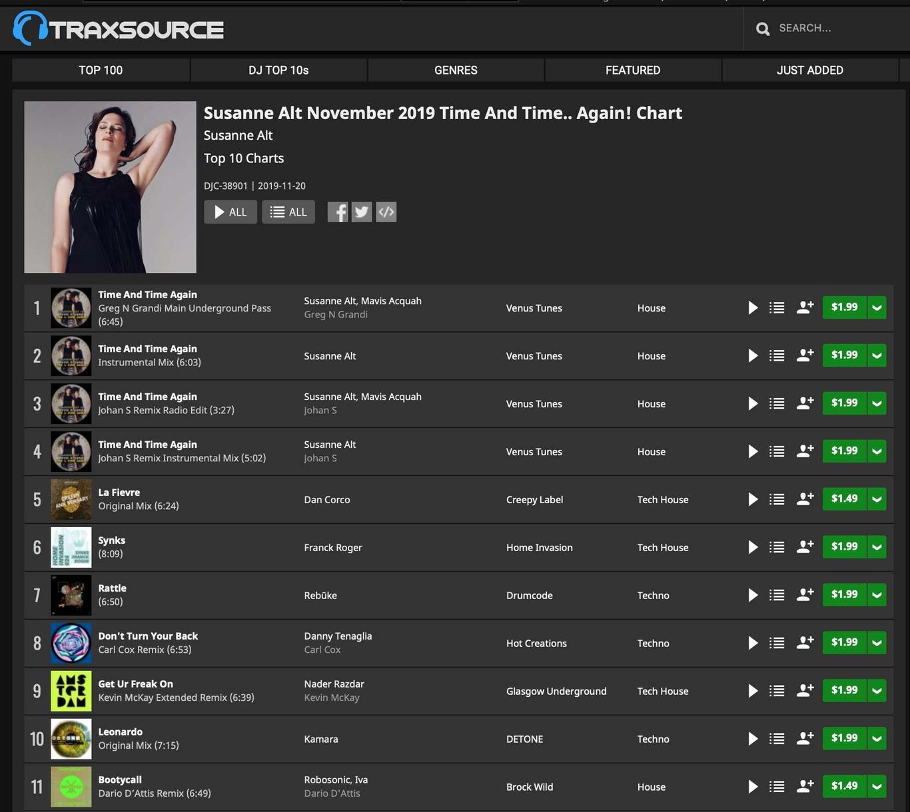
Task: Play Bootycall Dario D'Attis Remix
Action: pyautogui.click(x=753, y=787)
